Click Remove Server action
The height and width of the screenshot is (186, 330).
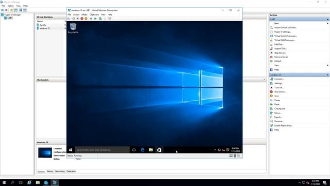point(281,57)
